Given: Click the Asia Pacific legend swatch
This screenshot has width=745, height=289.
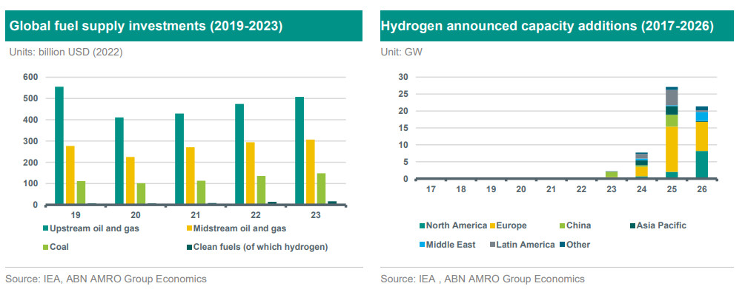Looking at the screenshot, I should (x=632, y=225).
